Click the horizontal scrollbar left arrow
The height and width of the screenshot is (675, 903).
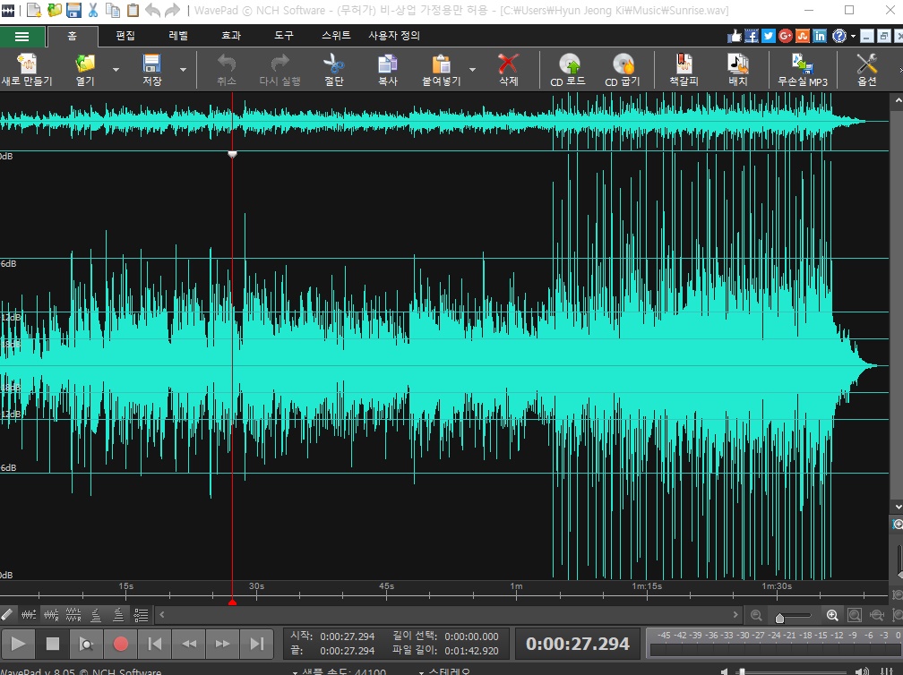point(162,615)
